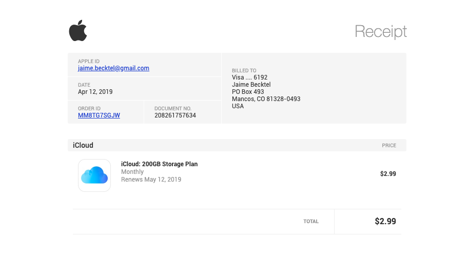Click the iCloud cloud icon
The height and width of the screenshot is (256, 468).
click(x=94, y=175)
